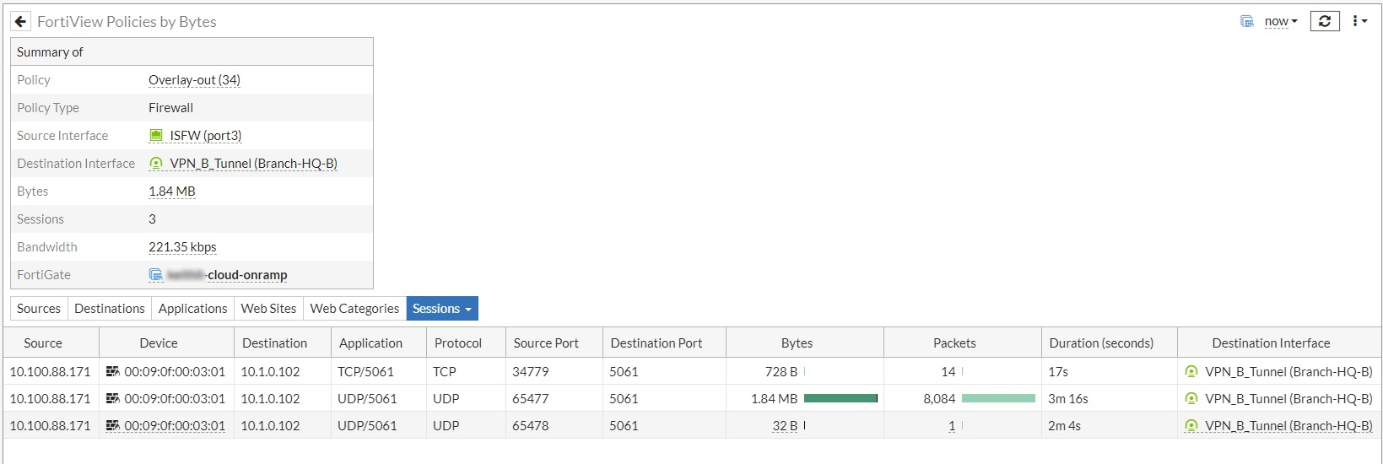Screen dimensions: 1383x464
Task: Click the 32 B bytes value
Action: point(785,426)
